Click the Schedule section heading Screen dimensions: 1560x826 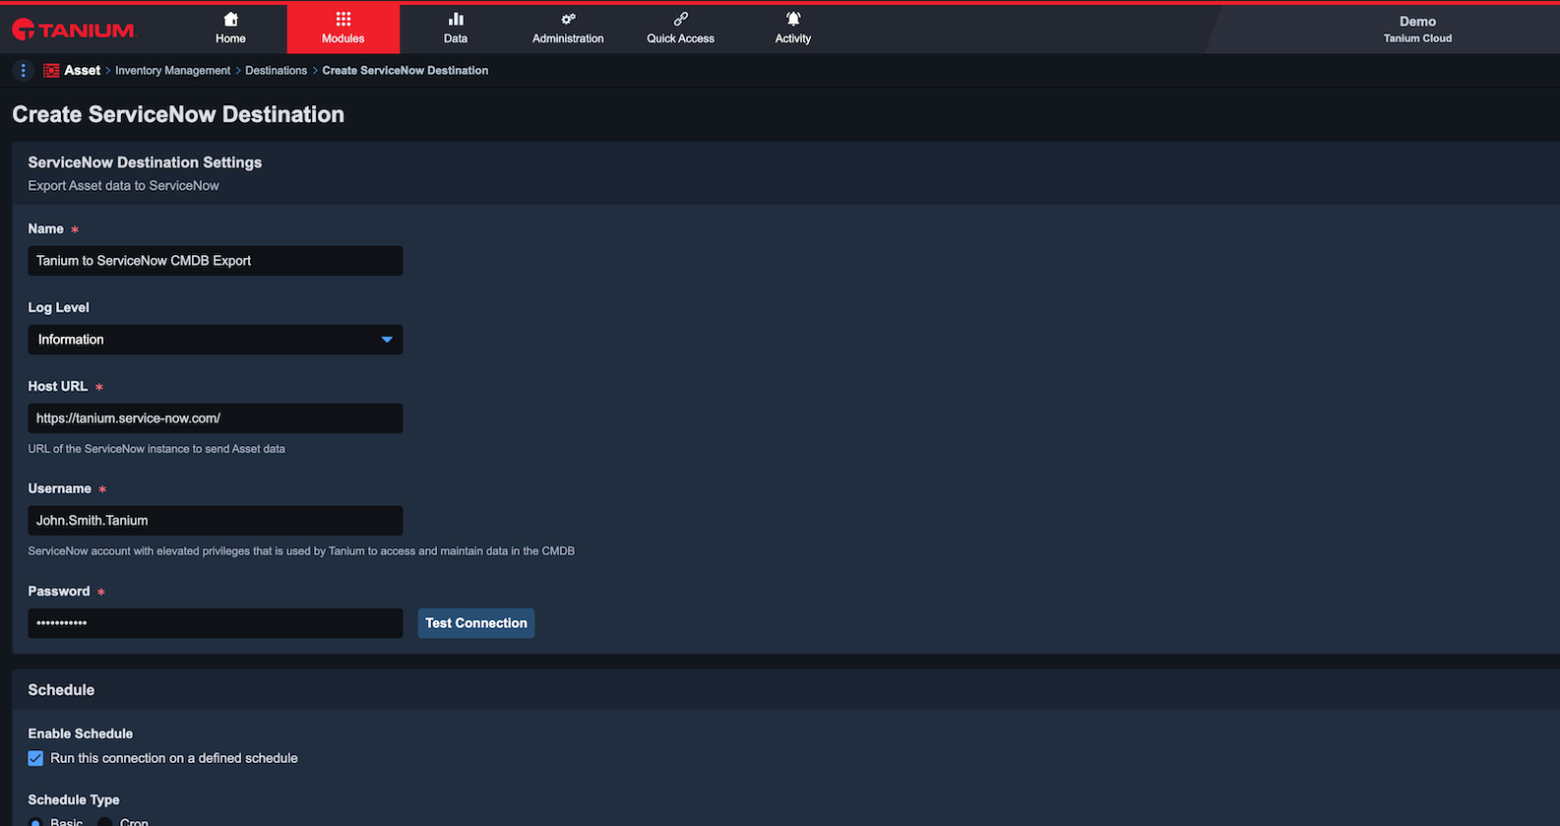click(x=61, y=690)
